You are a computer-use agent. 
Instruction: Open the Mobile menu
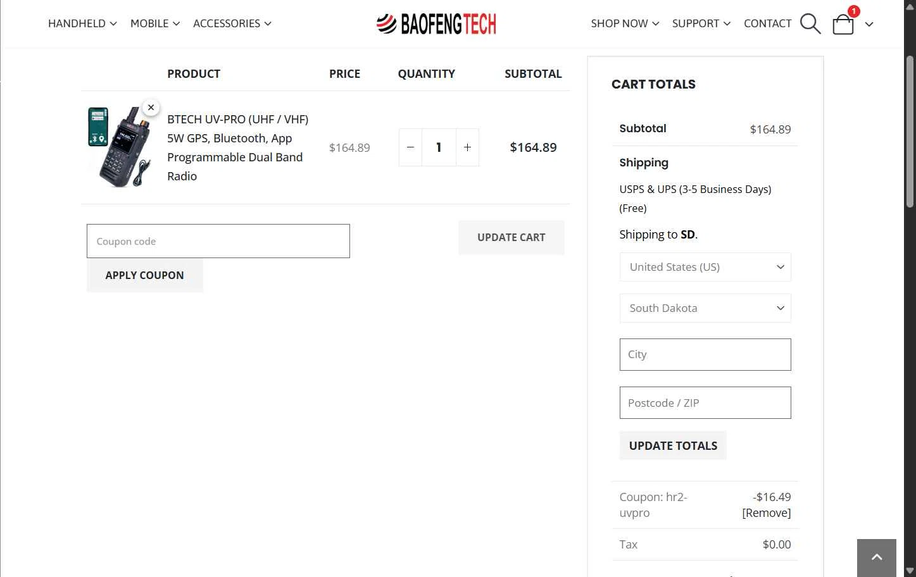(x=155, y=23)
